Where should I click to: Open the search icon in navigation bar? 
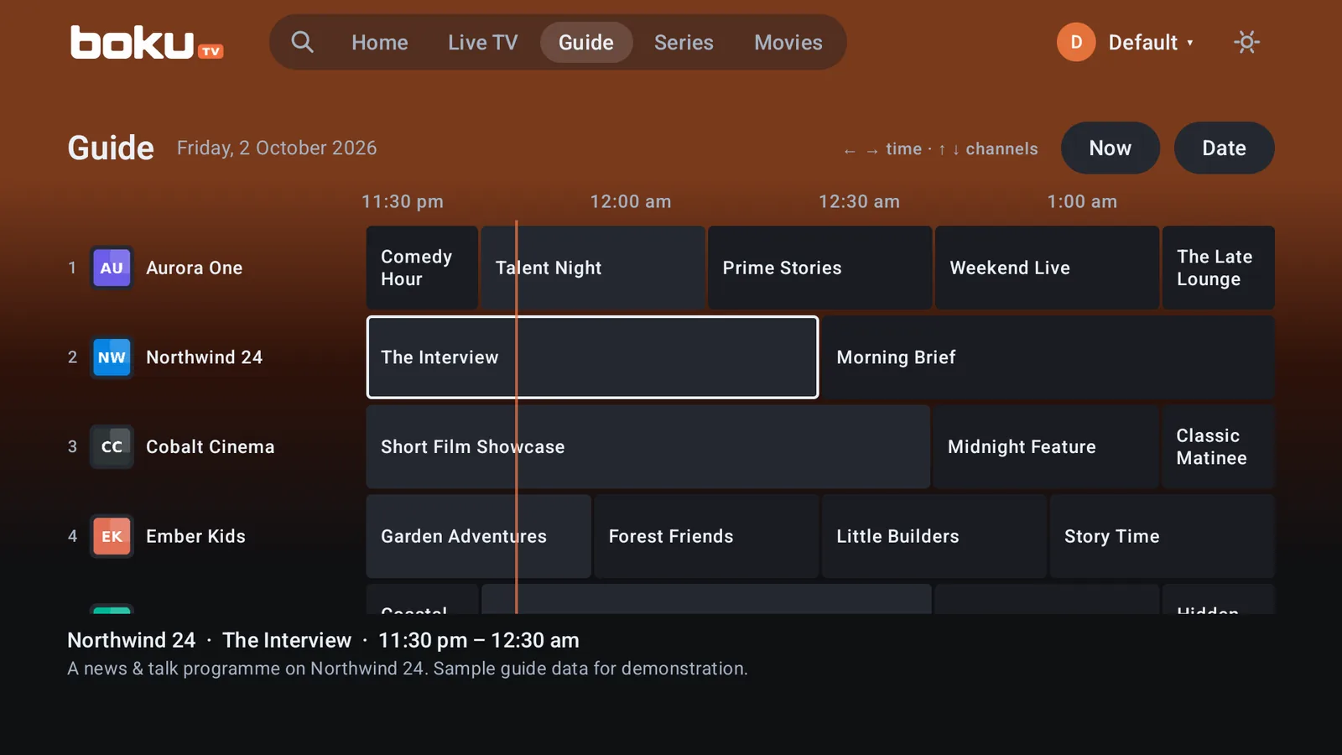click(302, 42)
